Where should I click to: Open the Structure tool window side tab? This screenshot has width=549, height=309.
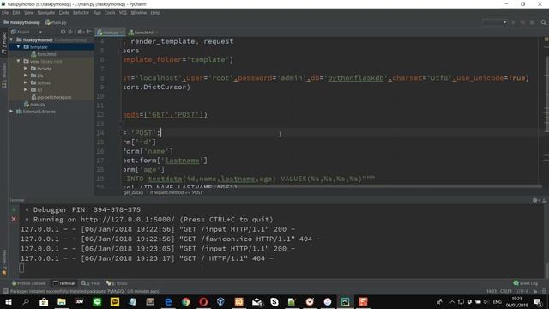(4, 76)
